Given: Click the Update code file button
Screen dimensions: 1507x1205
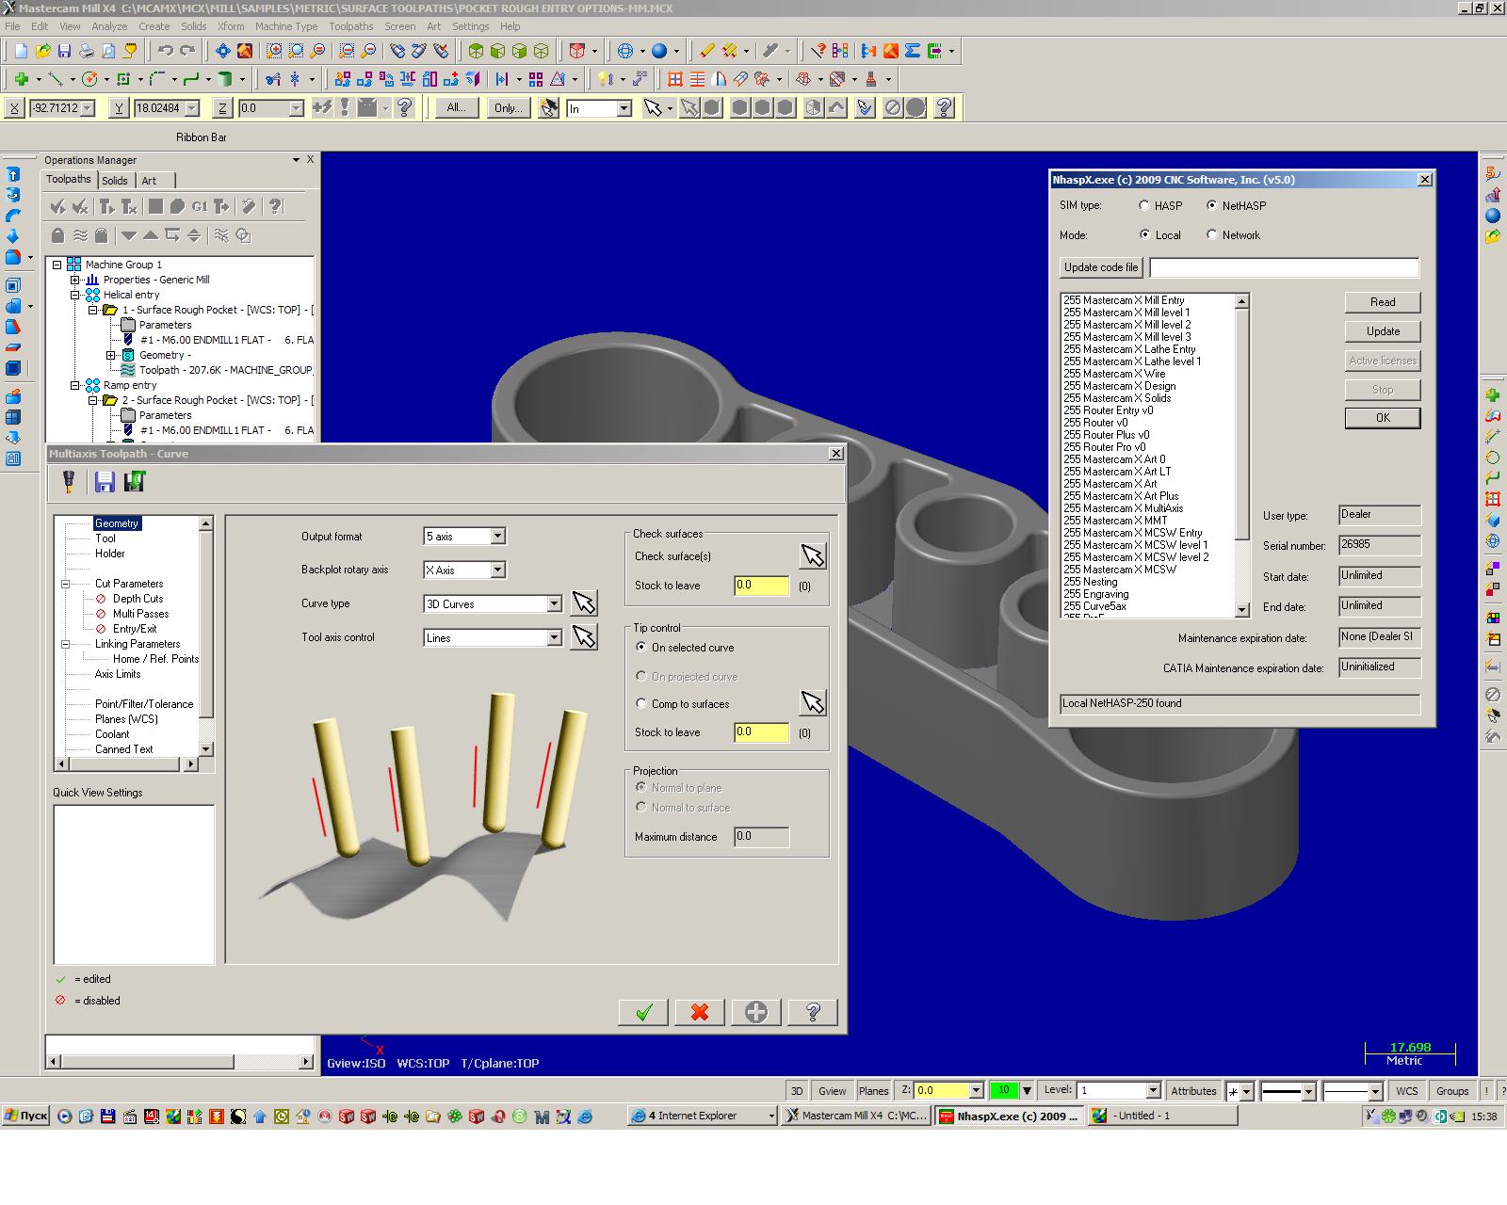Looking at the screenshot, I should [1101, 267].
